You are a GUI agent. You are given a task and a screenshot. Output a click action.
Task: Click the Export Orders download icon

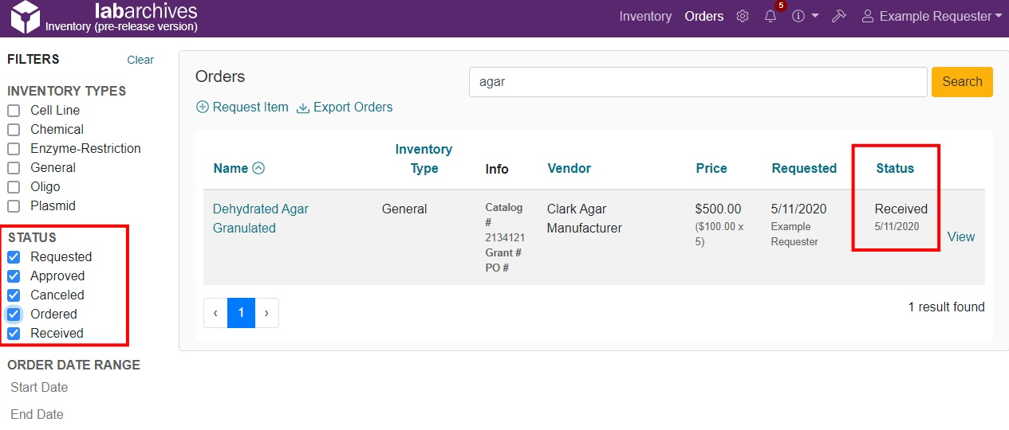[303, 107]
